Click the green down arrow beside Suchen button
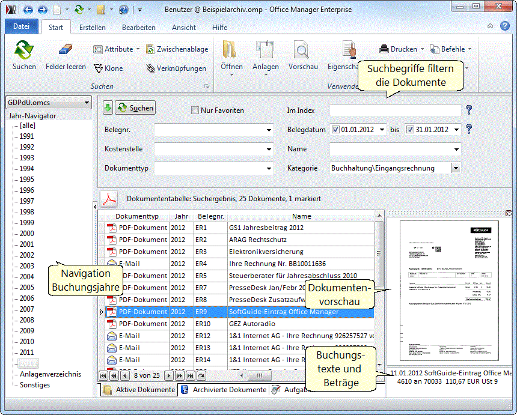This screenshot has width=517, height=415. click(108, 108)
